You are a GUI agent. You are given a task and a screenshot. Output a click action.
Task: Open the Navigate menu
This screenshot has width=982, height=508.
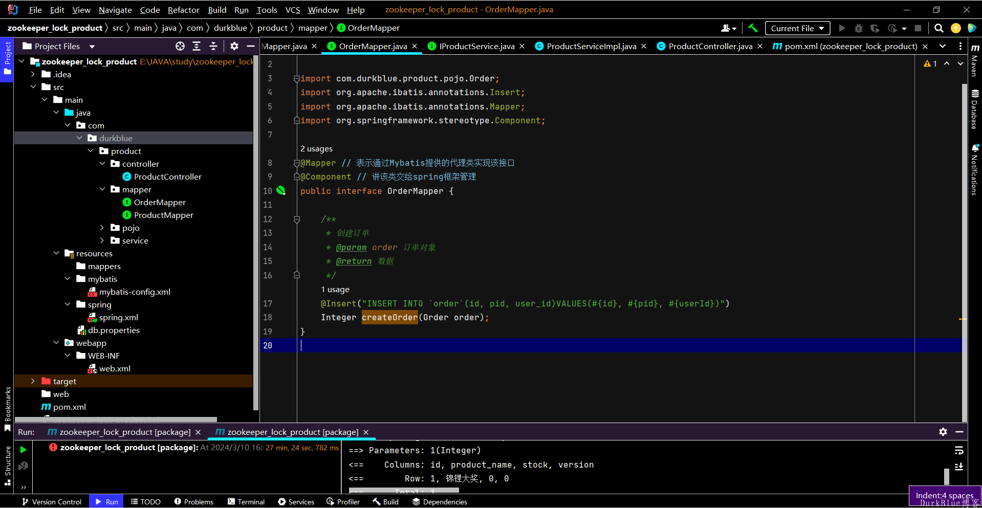[x=115, y=10]
